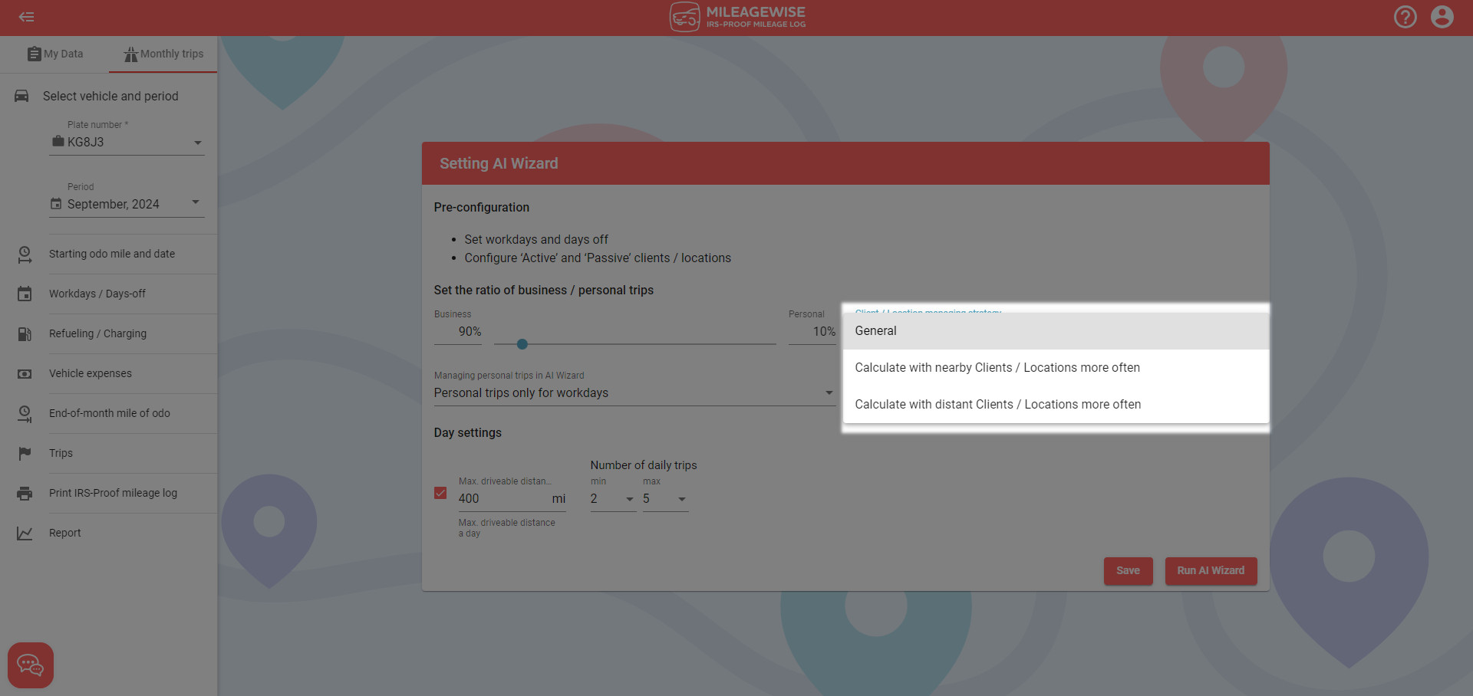Click 'Number of daily trips' label

[x=644, y=465]
